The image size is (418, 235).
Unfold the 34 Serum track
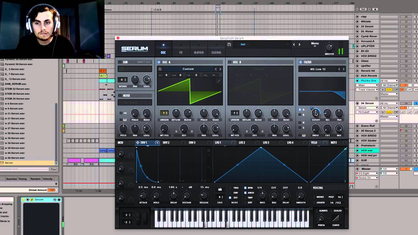tap(357, 103)
